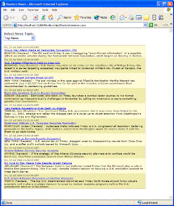
Task: Open the Tools menu
Action: tap(45, 10)
